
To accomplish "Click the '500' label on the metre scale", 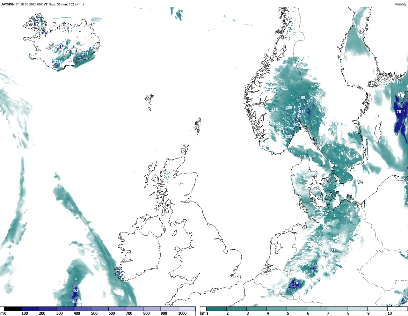I will (94, 313).
